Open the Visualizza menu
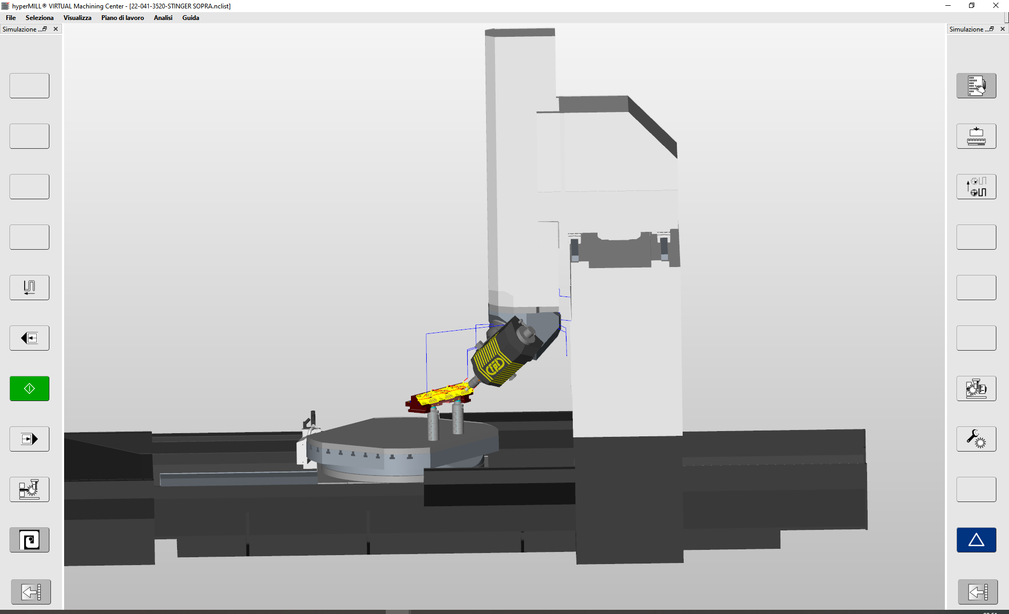Viewport: 1009px width, 614px height. click(77, 17)
